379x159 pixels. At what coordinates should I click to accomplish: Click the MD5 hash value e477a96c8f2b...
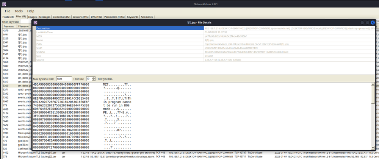226,36
